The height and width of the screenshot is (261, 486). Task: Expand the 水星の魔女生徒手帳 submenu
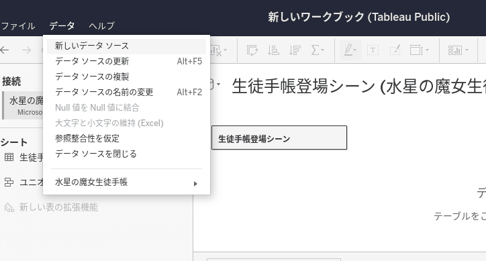coord(126,182)
